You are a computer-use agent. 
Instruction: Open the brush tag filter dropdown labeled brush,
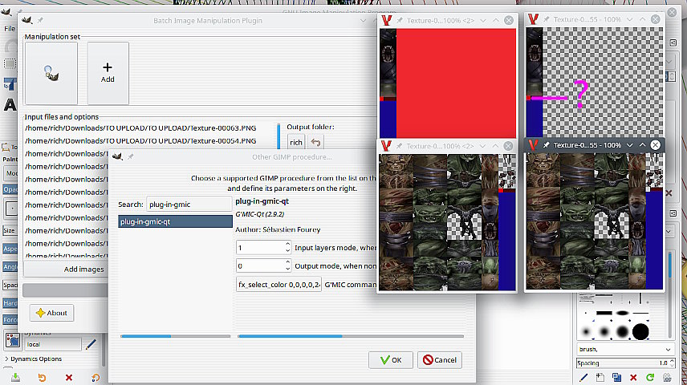pos(624,349)
